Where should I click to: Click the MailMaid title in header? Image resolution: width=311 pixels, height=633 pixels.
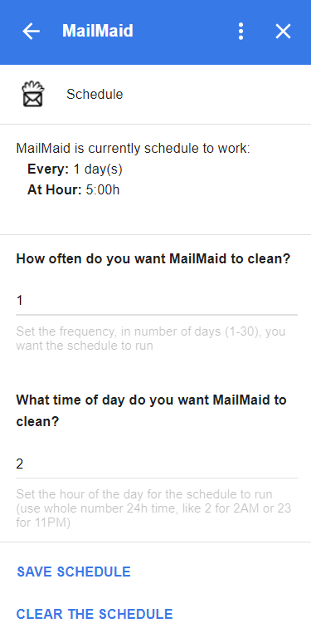pos(98,31)
